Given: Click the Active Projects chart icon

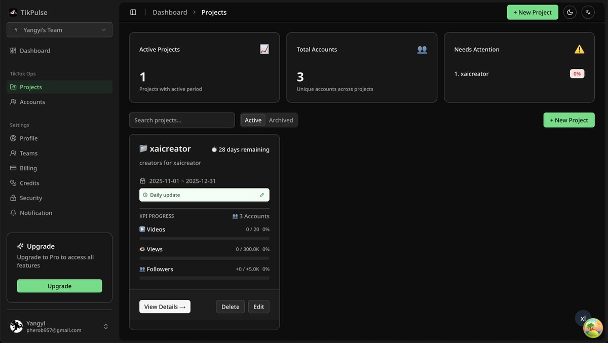Looking at the screenshot, I should 264,49.
